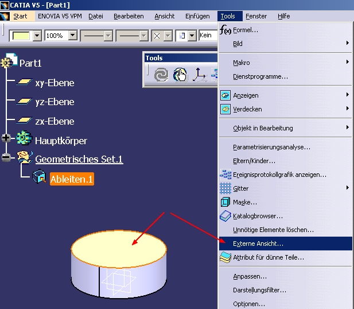The width and height of the screenshot is (354, 309).
Task: Select Part1 in the tree
Action: coord(30,63)
